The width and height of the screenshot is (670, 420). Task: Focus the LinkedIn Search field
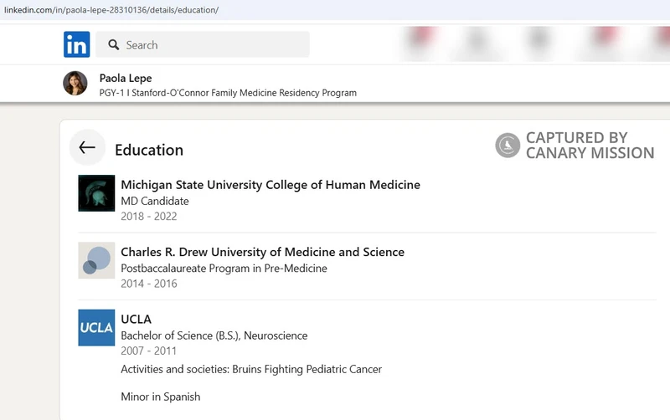(x=203, y=44)
